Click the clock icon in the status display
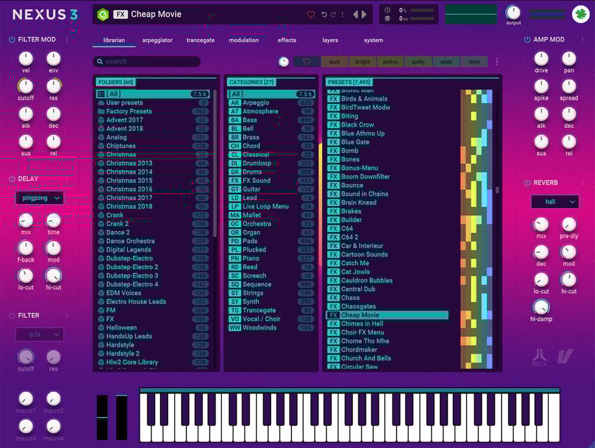The height and width of the screenshot is (448, 595). click(387, 10)
